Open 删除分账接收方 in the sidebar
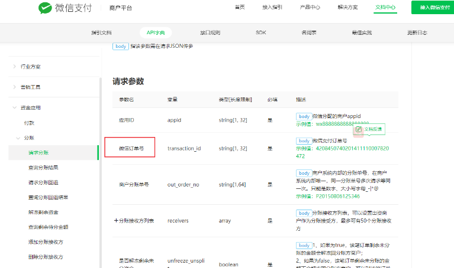 pos(46,257)
